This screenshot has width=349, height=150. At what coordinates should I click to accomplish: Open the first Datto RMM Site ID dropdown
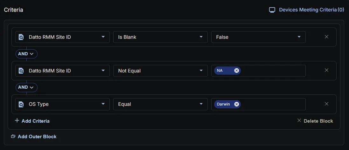click(x=62, y=37)
